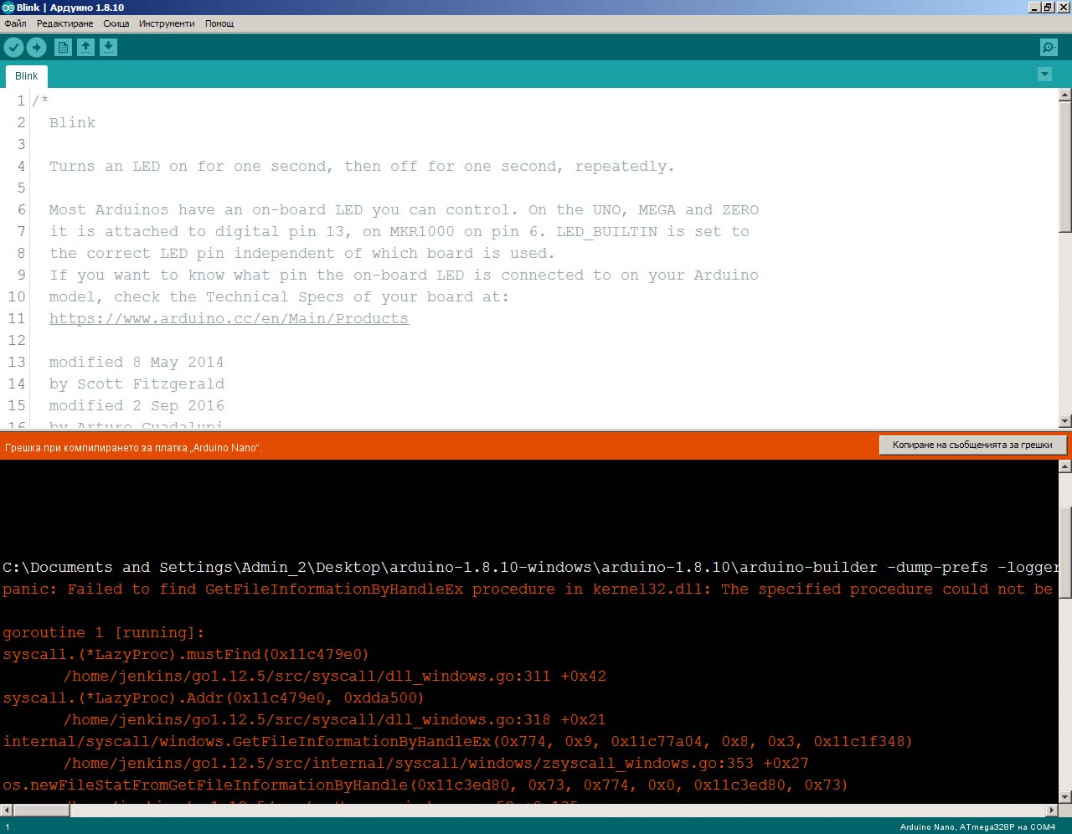The image size is (1072, 834).
Task: Click the Verify (checkmark) toolbar icon
Action: (14, 48)
